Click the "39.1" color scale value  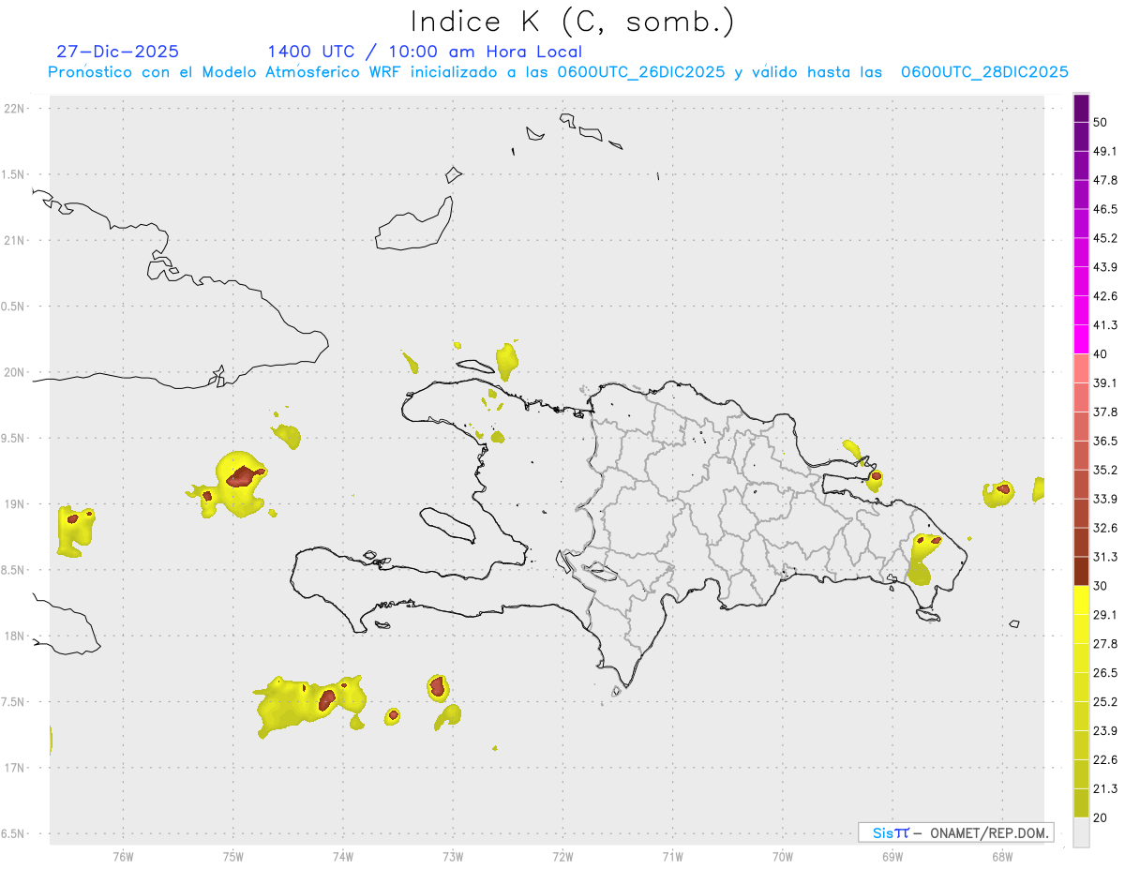(1105, 383)
